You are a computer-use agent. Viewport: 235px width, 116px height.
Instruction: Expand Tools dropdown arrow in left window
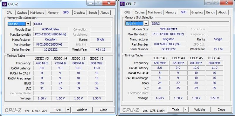coord(68,110)
